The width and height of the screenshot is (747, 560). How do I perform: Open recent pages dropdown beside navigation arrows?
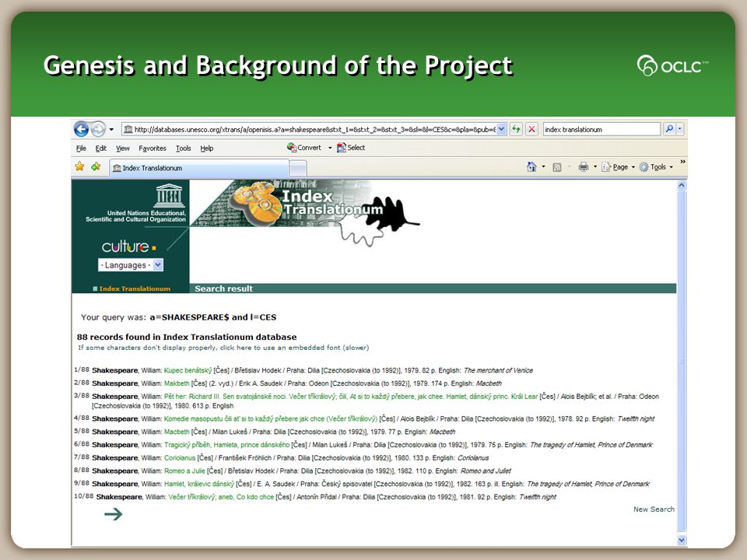coord(111,130)
